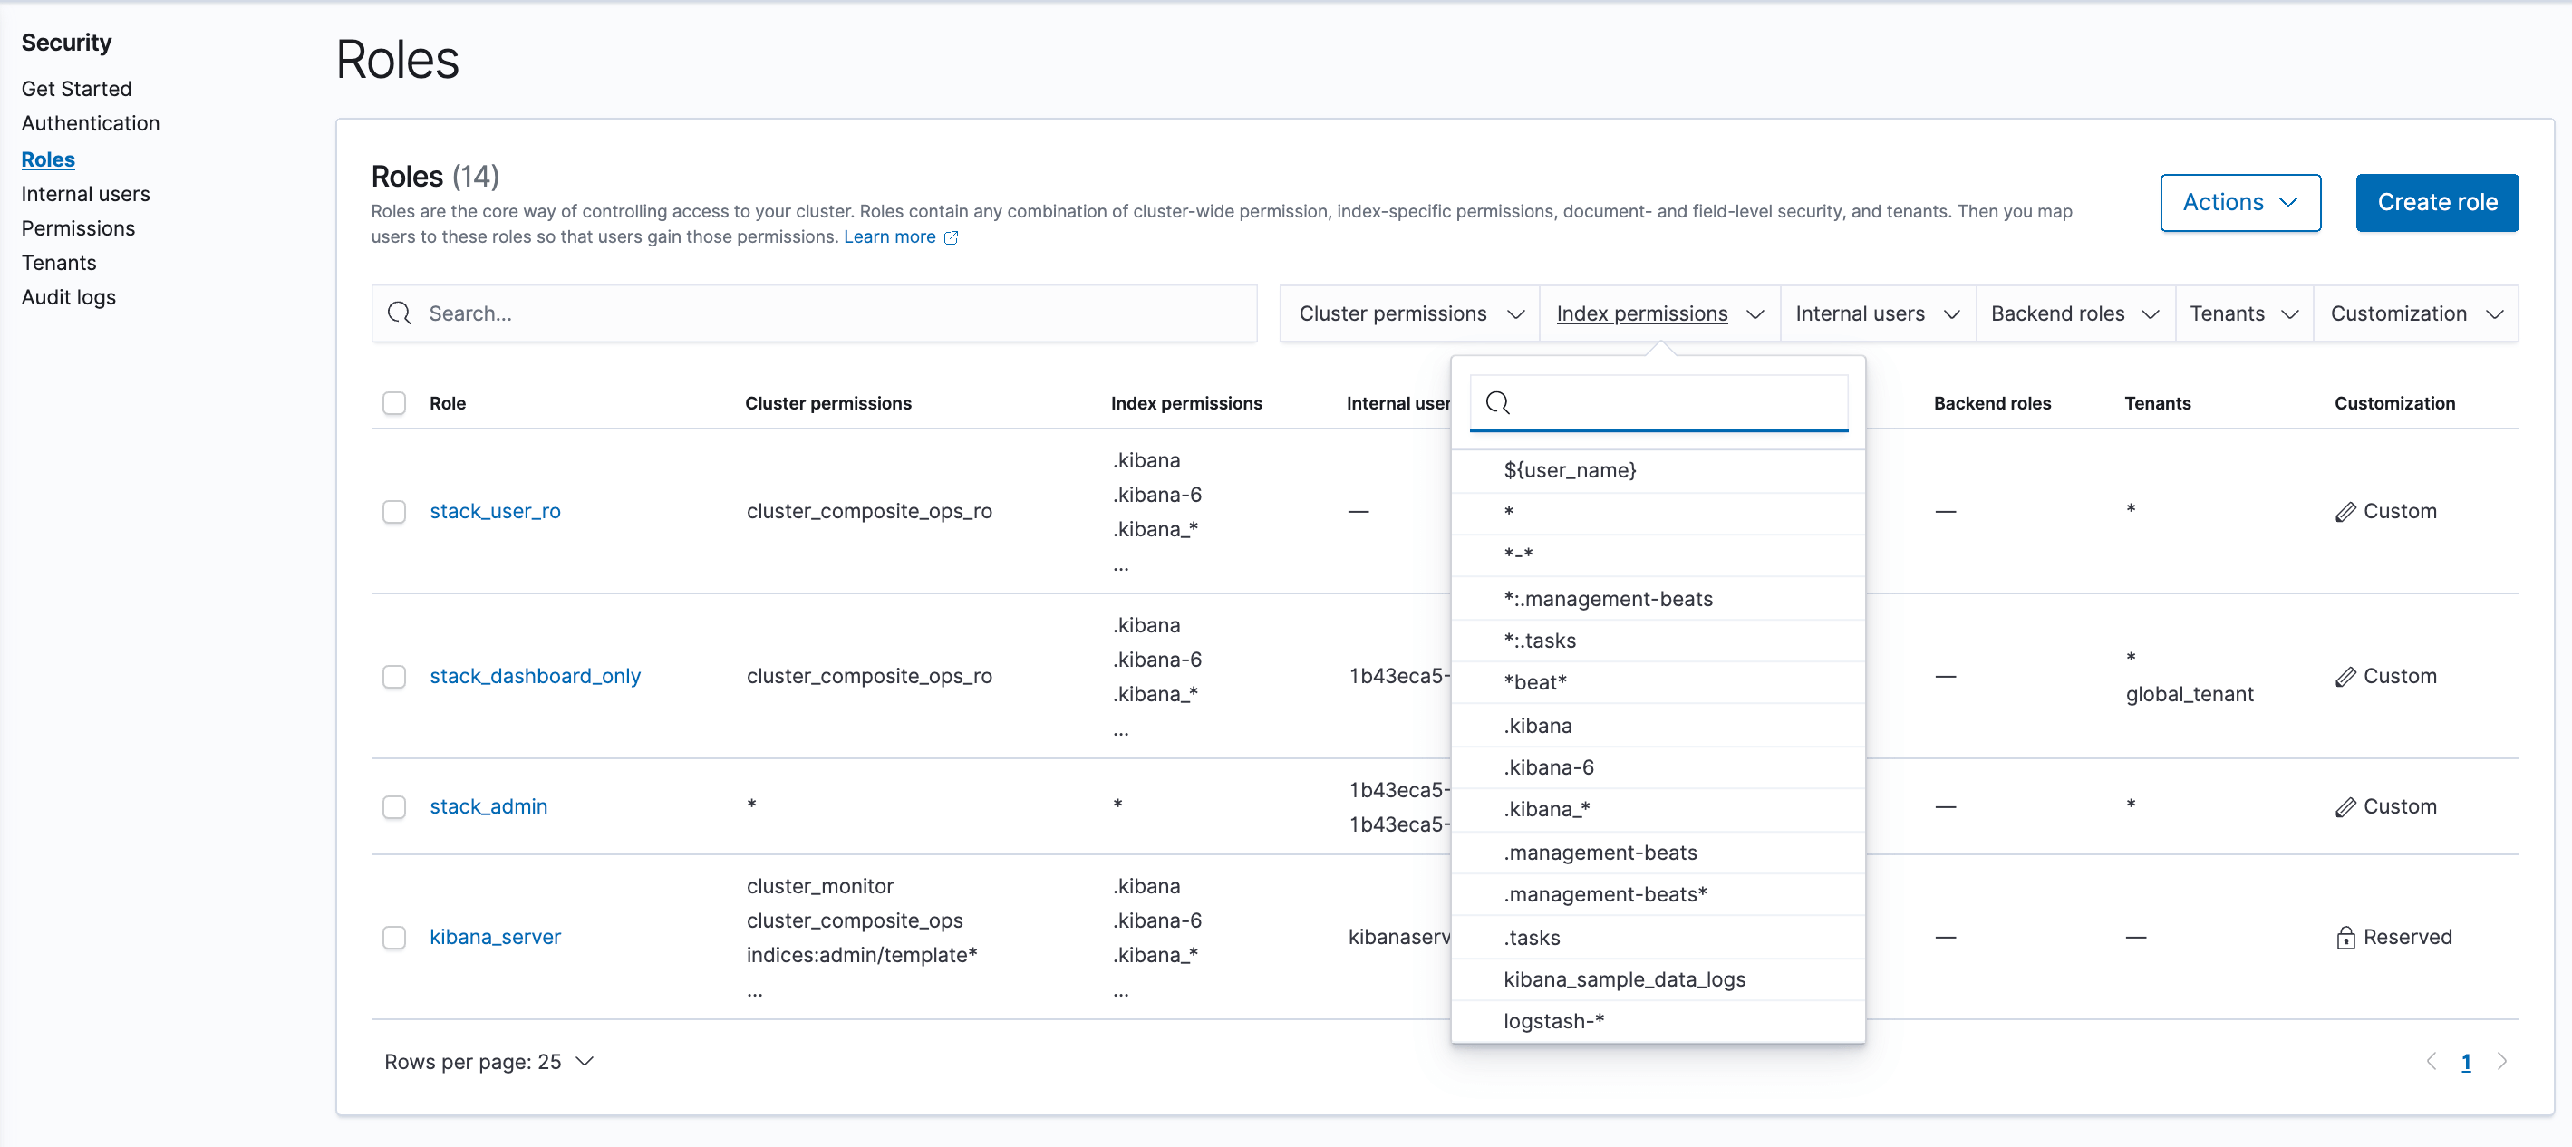2572x1147 pixels.
Task: Click the Index permissions filter icon
Action: (x=1754, y=312)
